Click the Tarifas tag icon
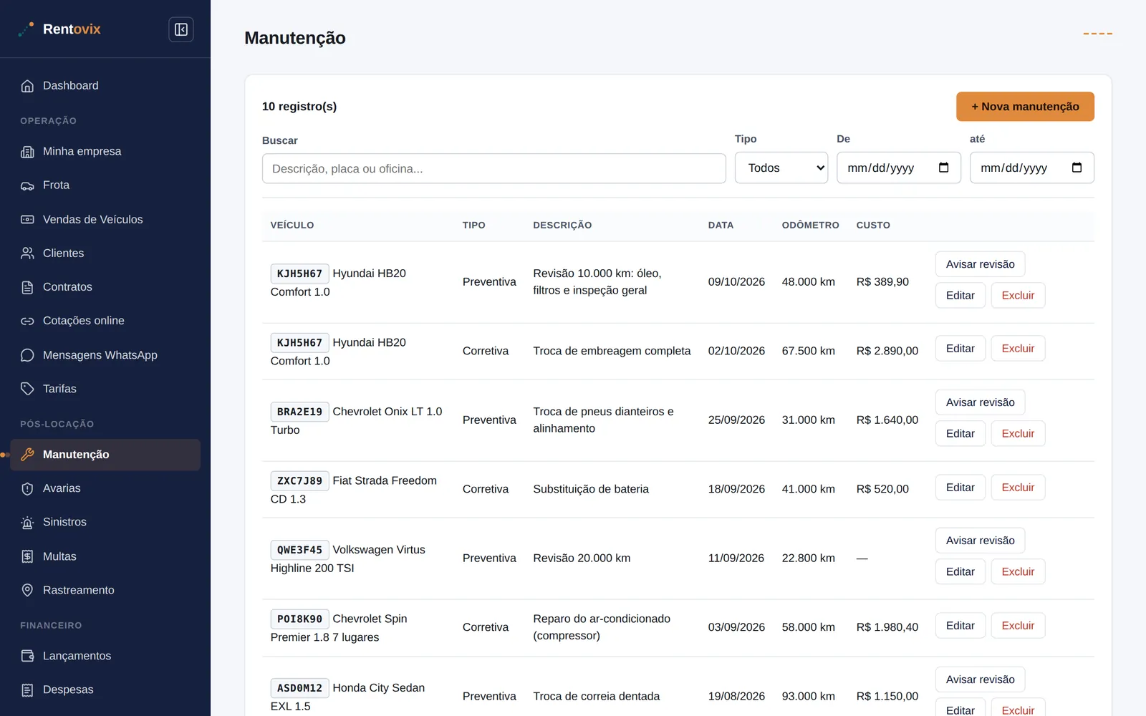This screenshot has width=1146, height=716. click(x=27, y=389)
